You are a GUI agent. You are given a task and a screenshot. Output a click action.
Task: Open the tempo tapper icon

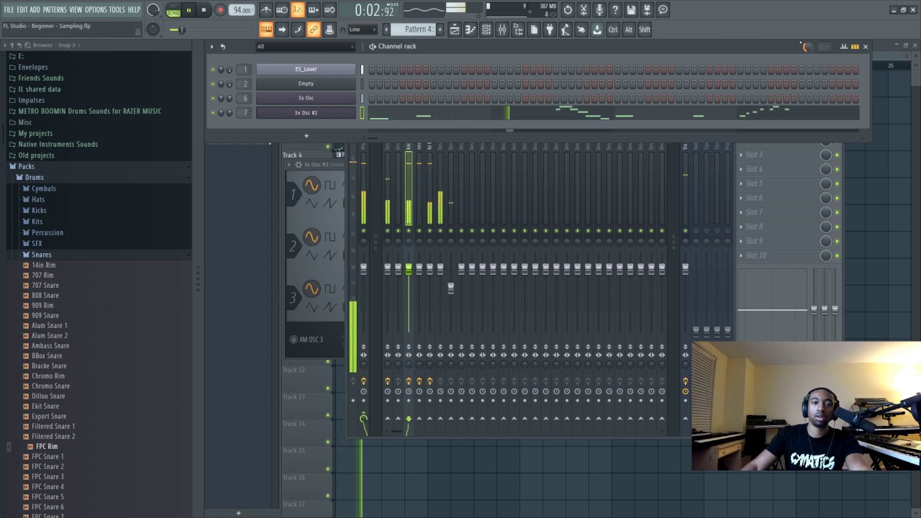[566, 29]
